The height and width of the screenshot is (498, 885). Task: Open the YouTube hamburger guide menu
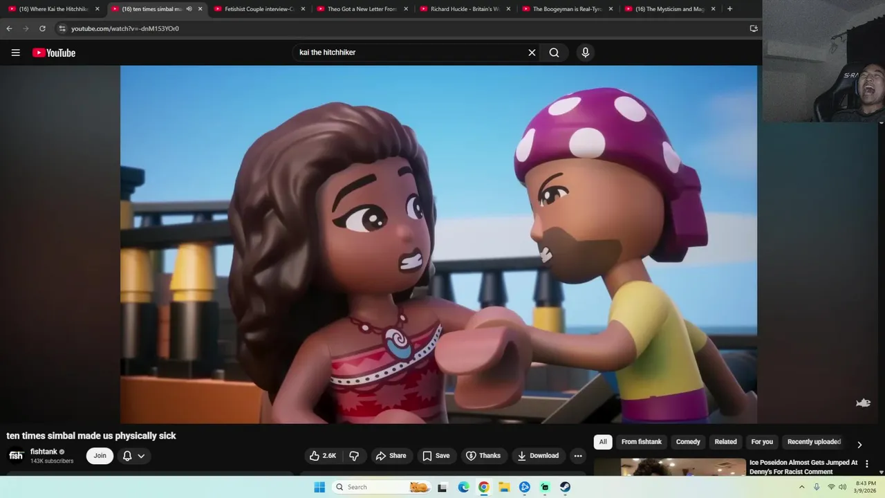pyautogui.click(x=15, y=53)
